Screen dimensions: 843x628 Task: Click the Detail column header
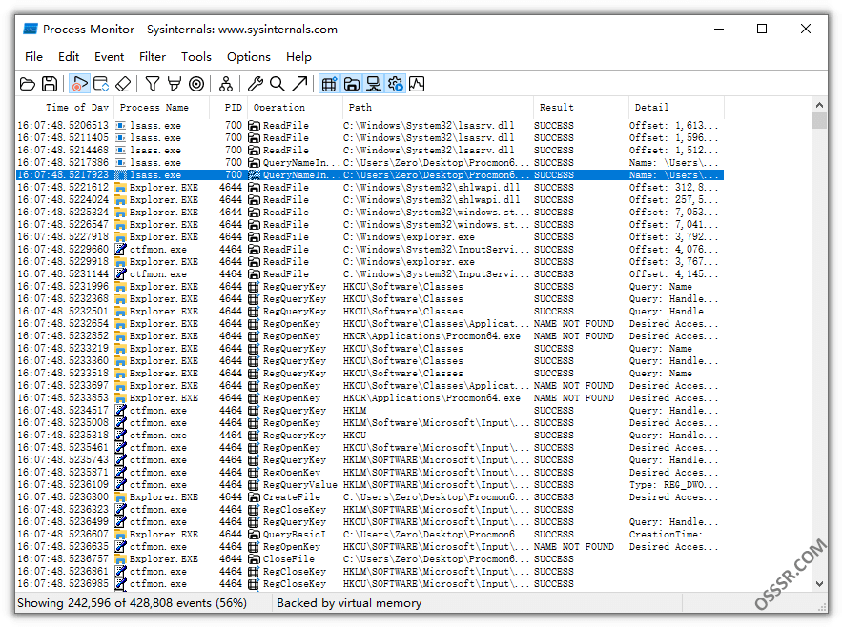point(676,108)
